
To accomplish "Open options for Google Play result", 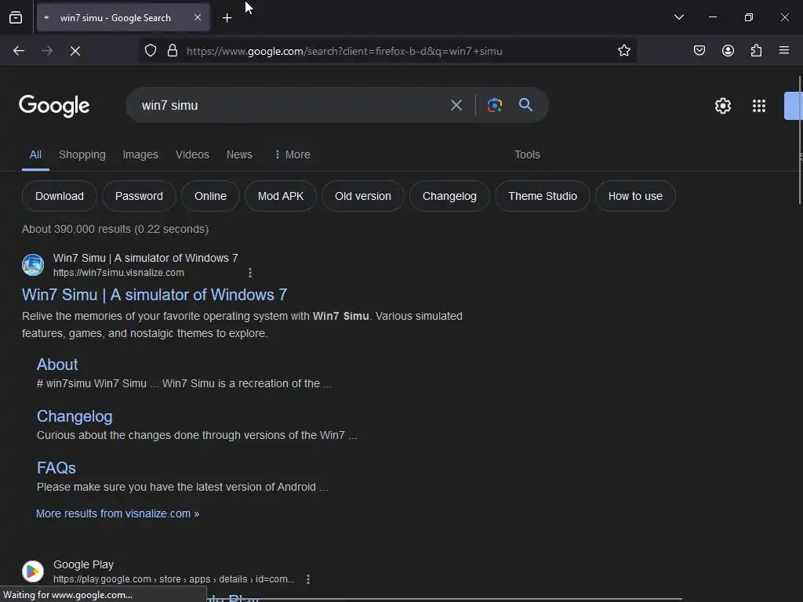I will click(307, 579).
